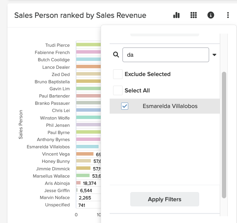Check the Select All checkbox
The image size is (237, 223).
pos(118,91)
